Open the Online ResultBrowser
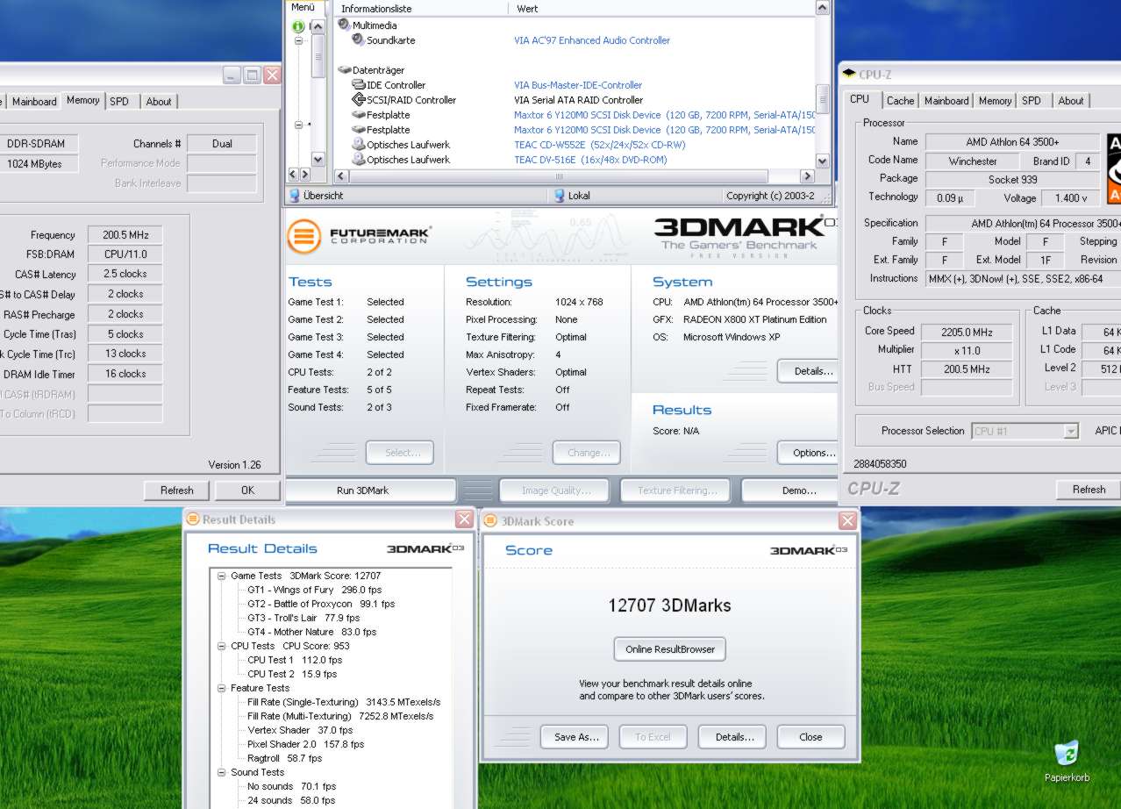Screen dimensions: 1121x809 pos(670,649)
